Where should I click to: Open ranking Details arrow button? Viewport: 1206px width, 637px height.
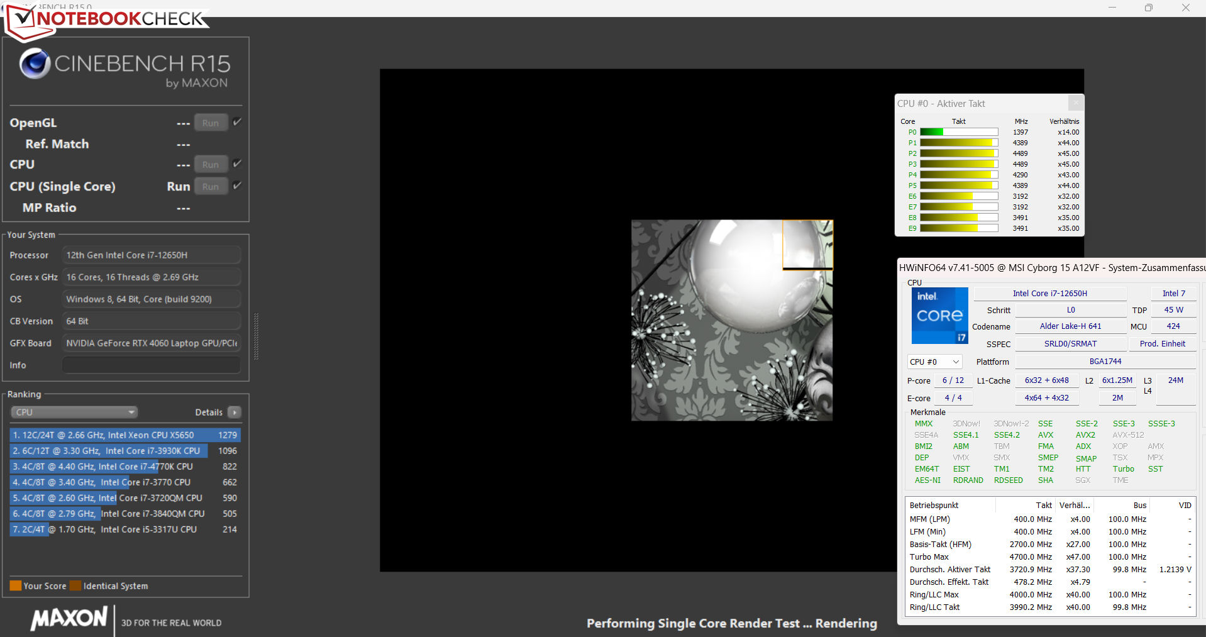tap(235, 413)
